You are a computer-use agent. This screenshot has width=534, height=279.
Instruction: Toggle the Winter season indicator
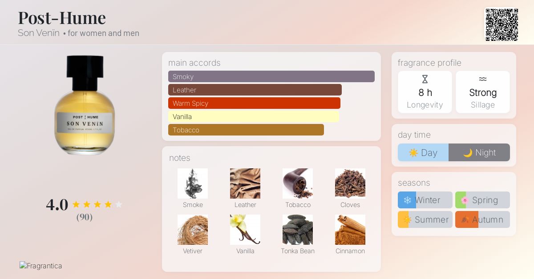(x=425, y=200)
